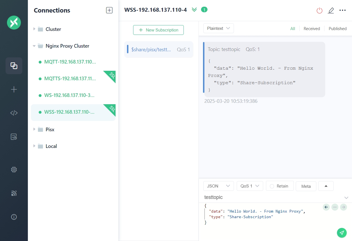Expand the Cluster folder in connections
Viewport: 352px width, 241px height.
(x=34, y=29)
